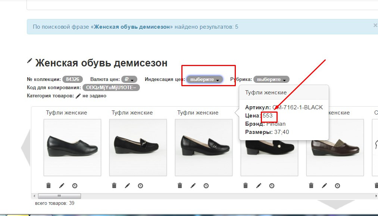Click third product title Туфли женские
Screen dimensions: 378x216
pos(198,113)
